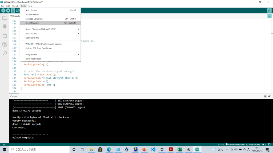The image size is (273, 153).
Task: Toggle bottom panel icon in status bar
Action: [x=269, y=144]
